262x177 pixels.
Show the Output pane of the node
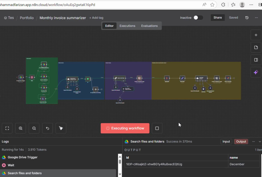tap(241, 141)
